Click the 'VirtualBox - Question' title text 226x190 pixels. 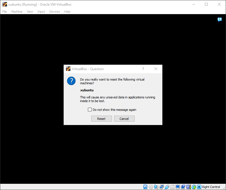pyautogui.click(x=88, y=69)
